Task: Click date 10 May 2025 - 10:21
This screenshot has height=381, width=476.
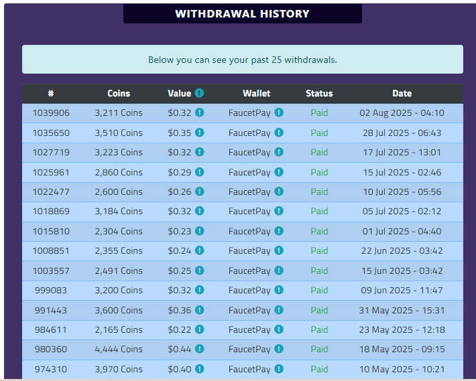Action: pos(402,370)
